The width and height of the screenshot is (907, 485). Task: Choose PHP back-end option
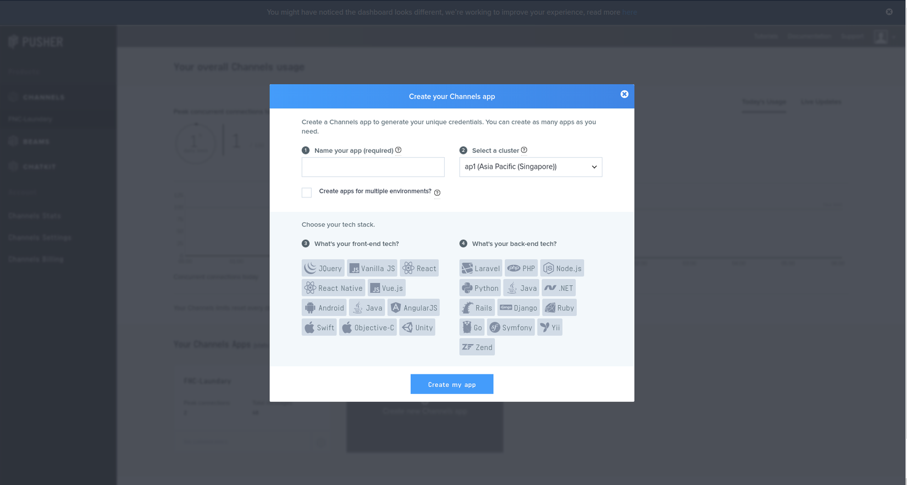pyautogui.click(x=521, y=268)
